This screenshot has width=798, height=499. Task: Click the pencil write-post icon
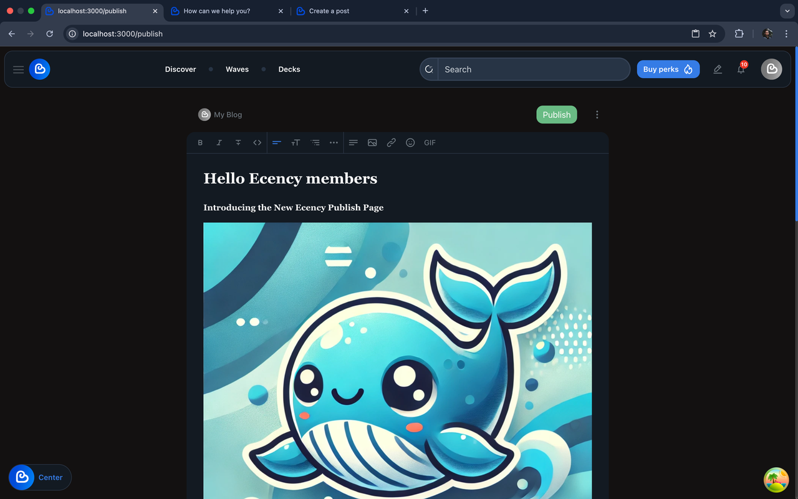click(718, 69)
